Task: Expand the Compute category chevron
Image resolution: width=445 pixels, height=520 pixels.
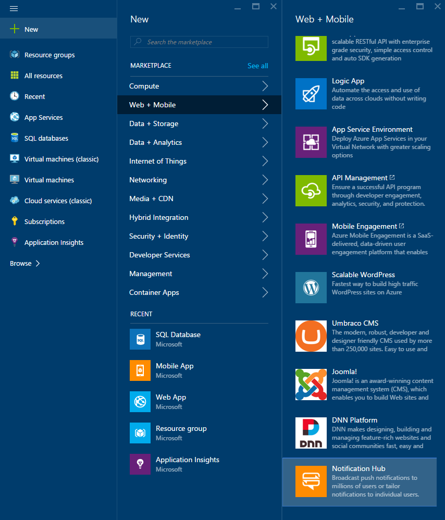Action: [x=265, y=86]
